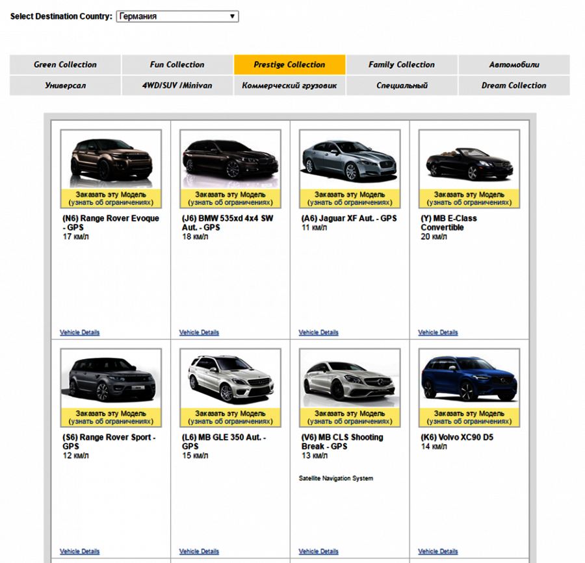Open Vehicle Details for BMW 535xd
The width and height of the screenshot is (585, 563).
(199, 332)
